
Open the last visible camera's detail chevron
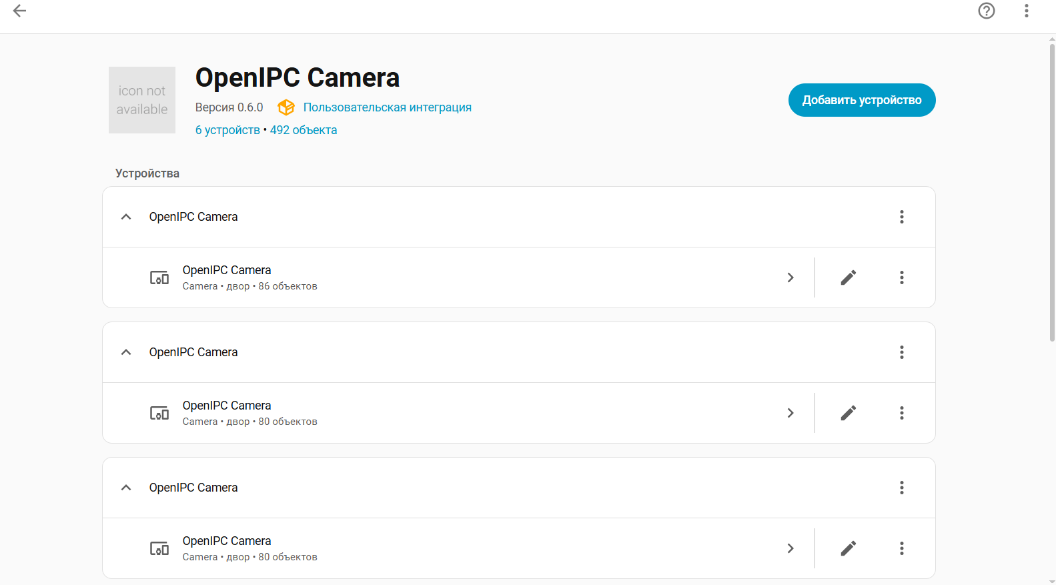click(790, 548)
